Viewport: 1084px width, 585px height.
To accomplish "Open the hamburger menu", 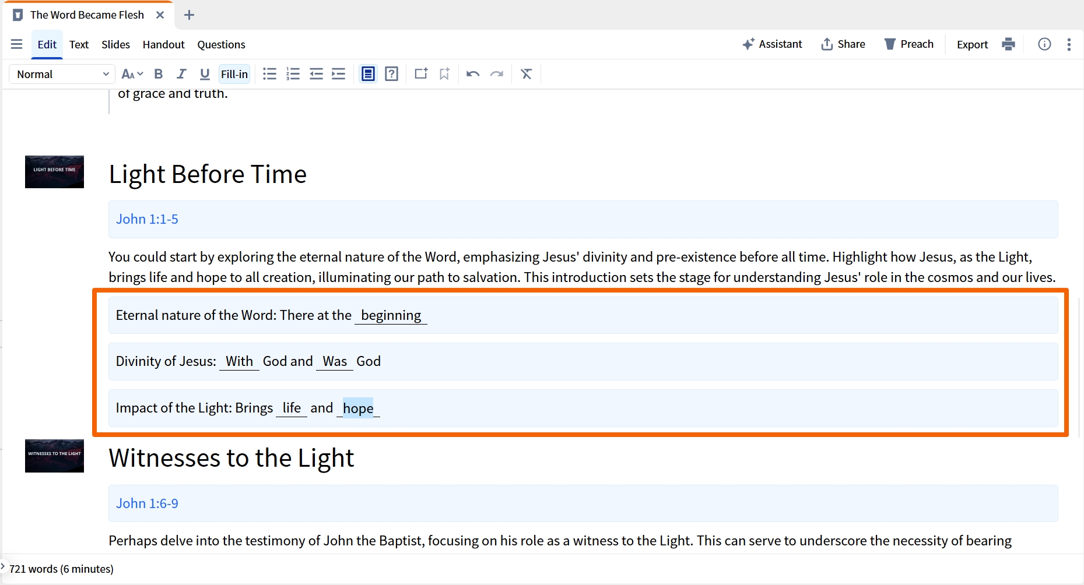I will [x=16, y=44].
